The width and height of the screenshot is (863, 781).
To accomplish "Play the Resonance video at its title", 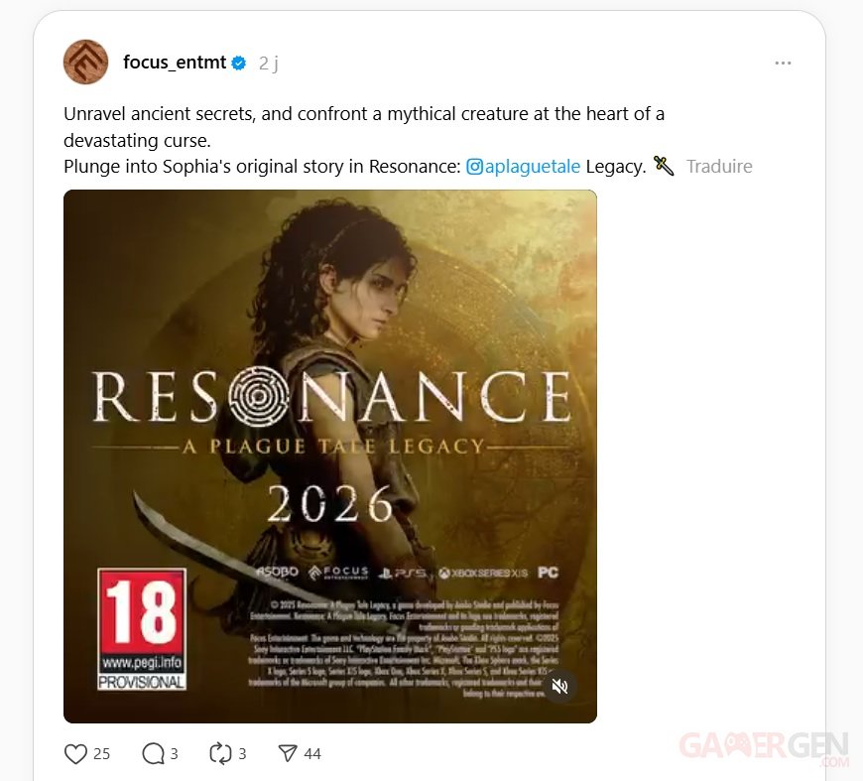I will point(332,395).
